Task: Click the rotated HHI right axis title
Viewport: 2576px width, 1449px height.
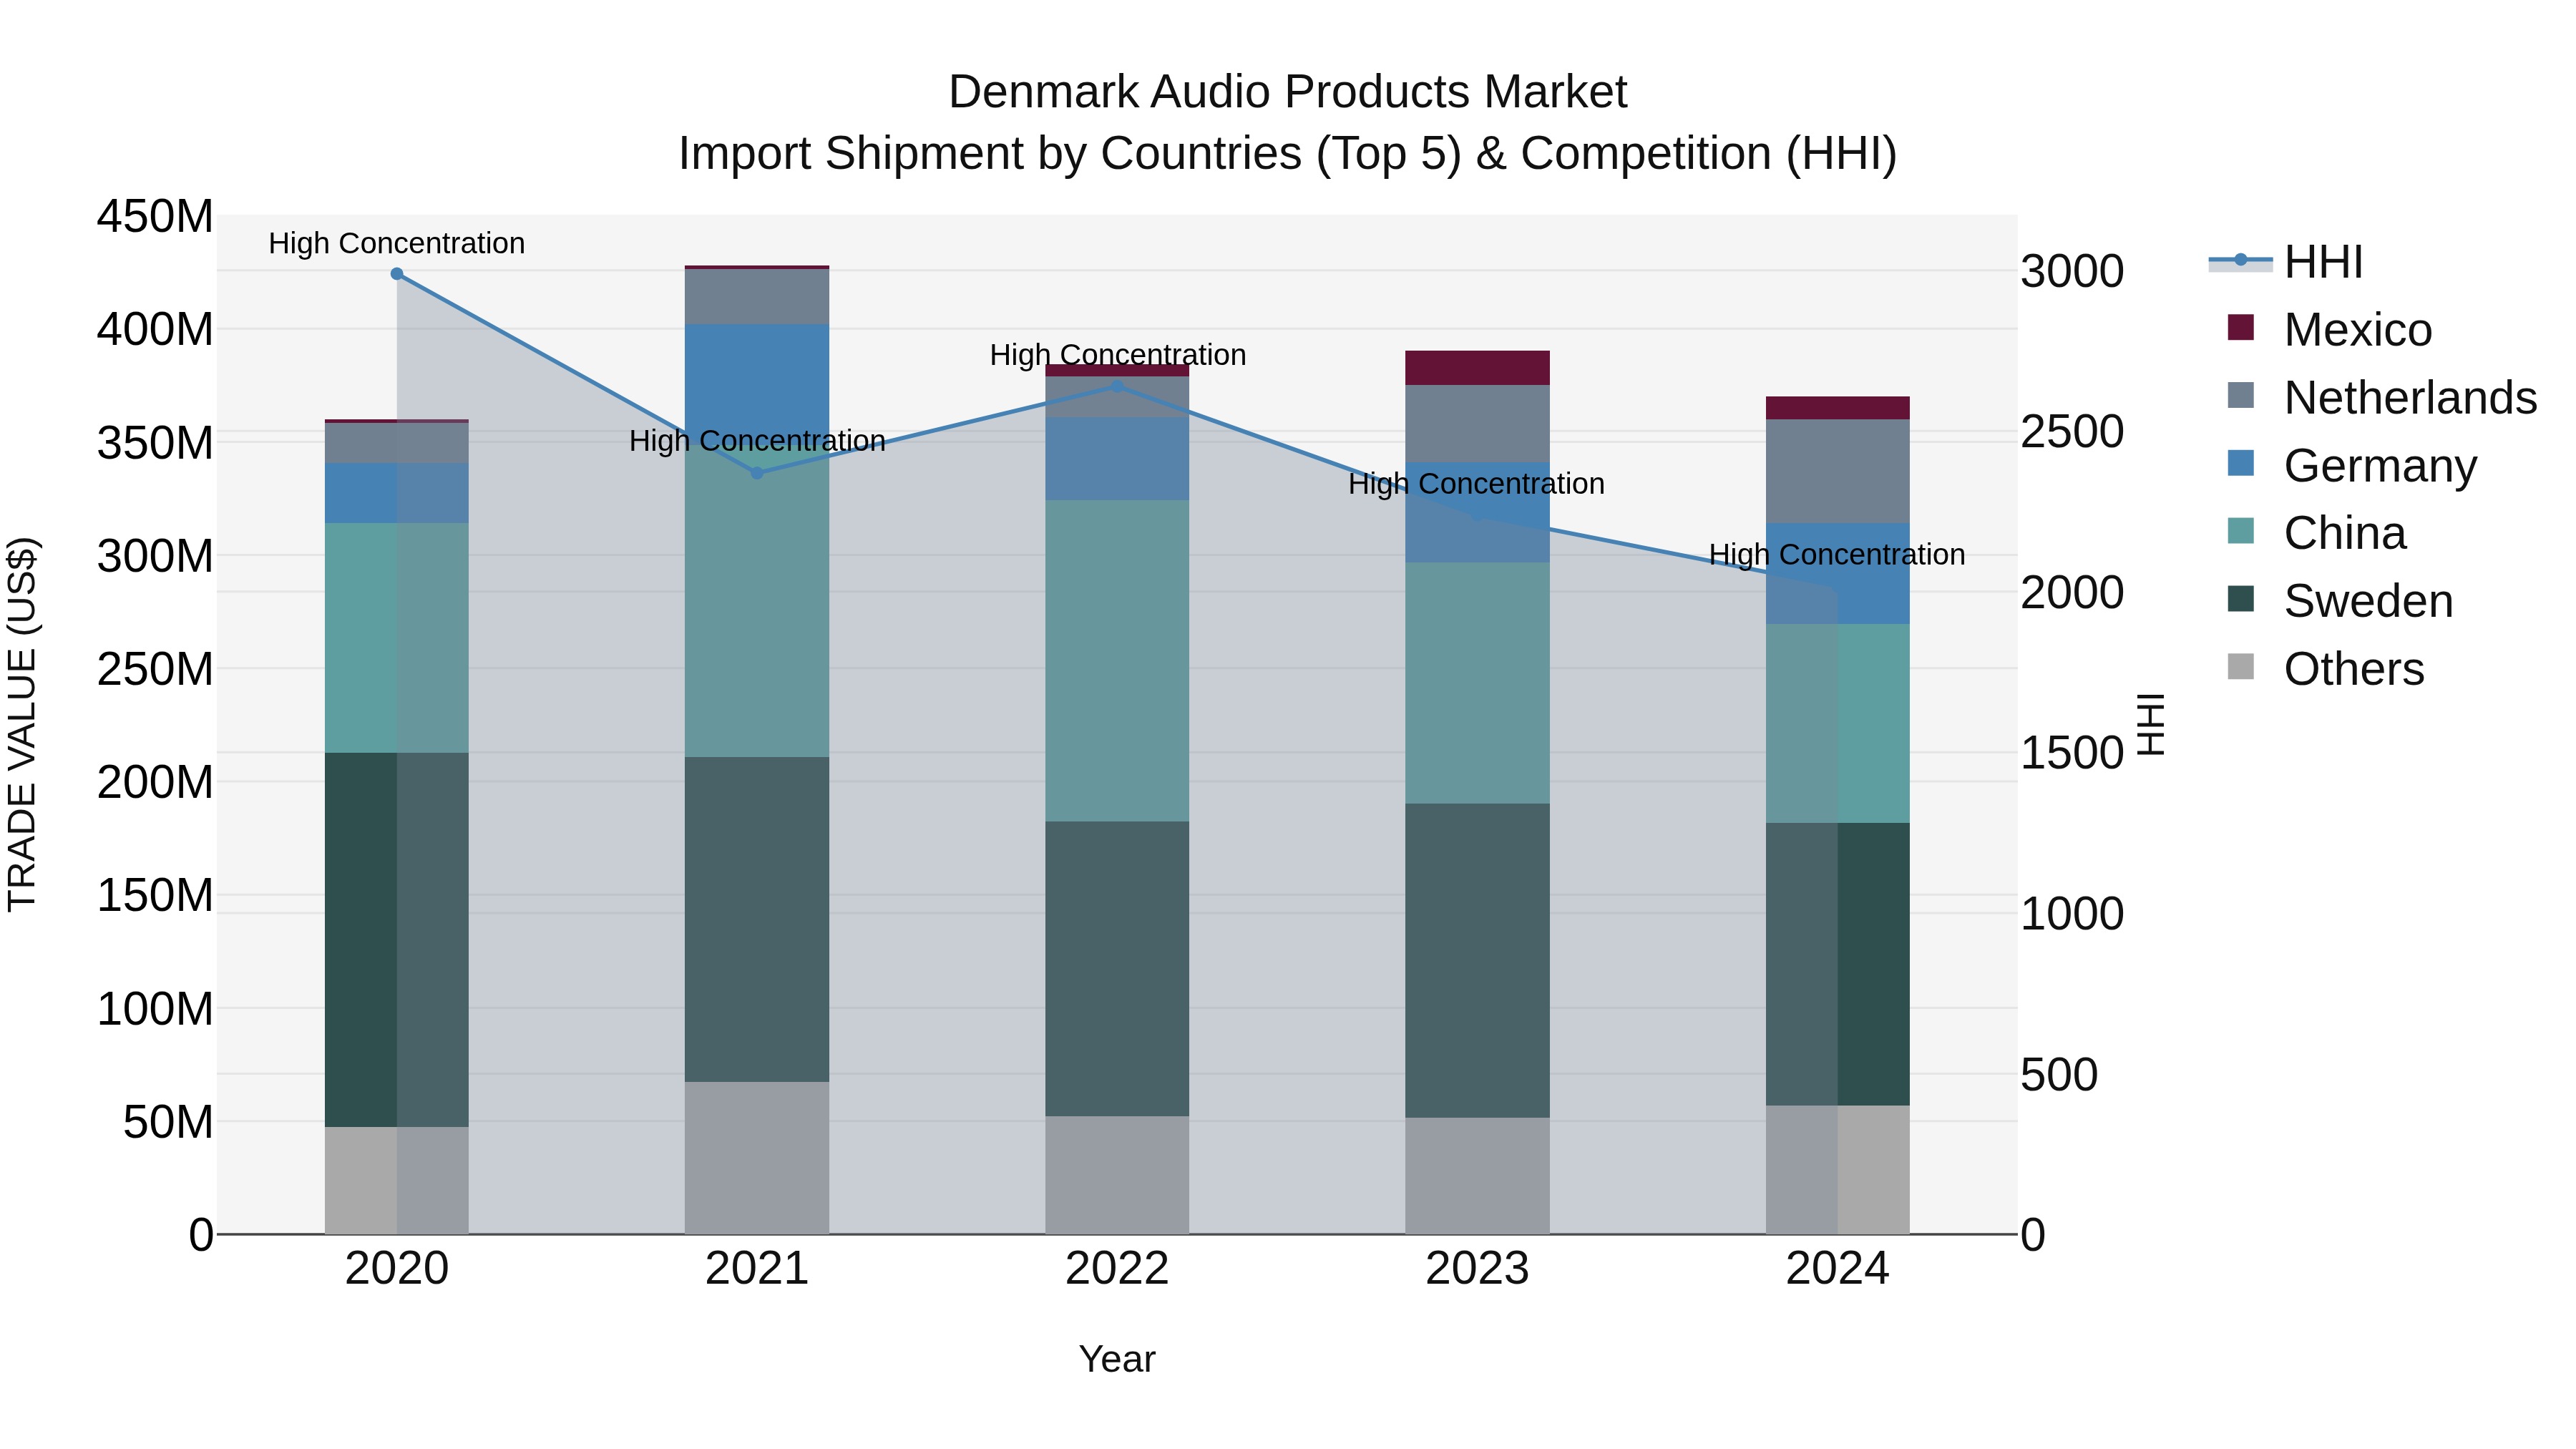Action: (x=2151, y=724)
